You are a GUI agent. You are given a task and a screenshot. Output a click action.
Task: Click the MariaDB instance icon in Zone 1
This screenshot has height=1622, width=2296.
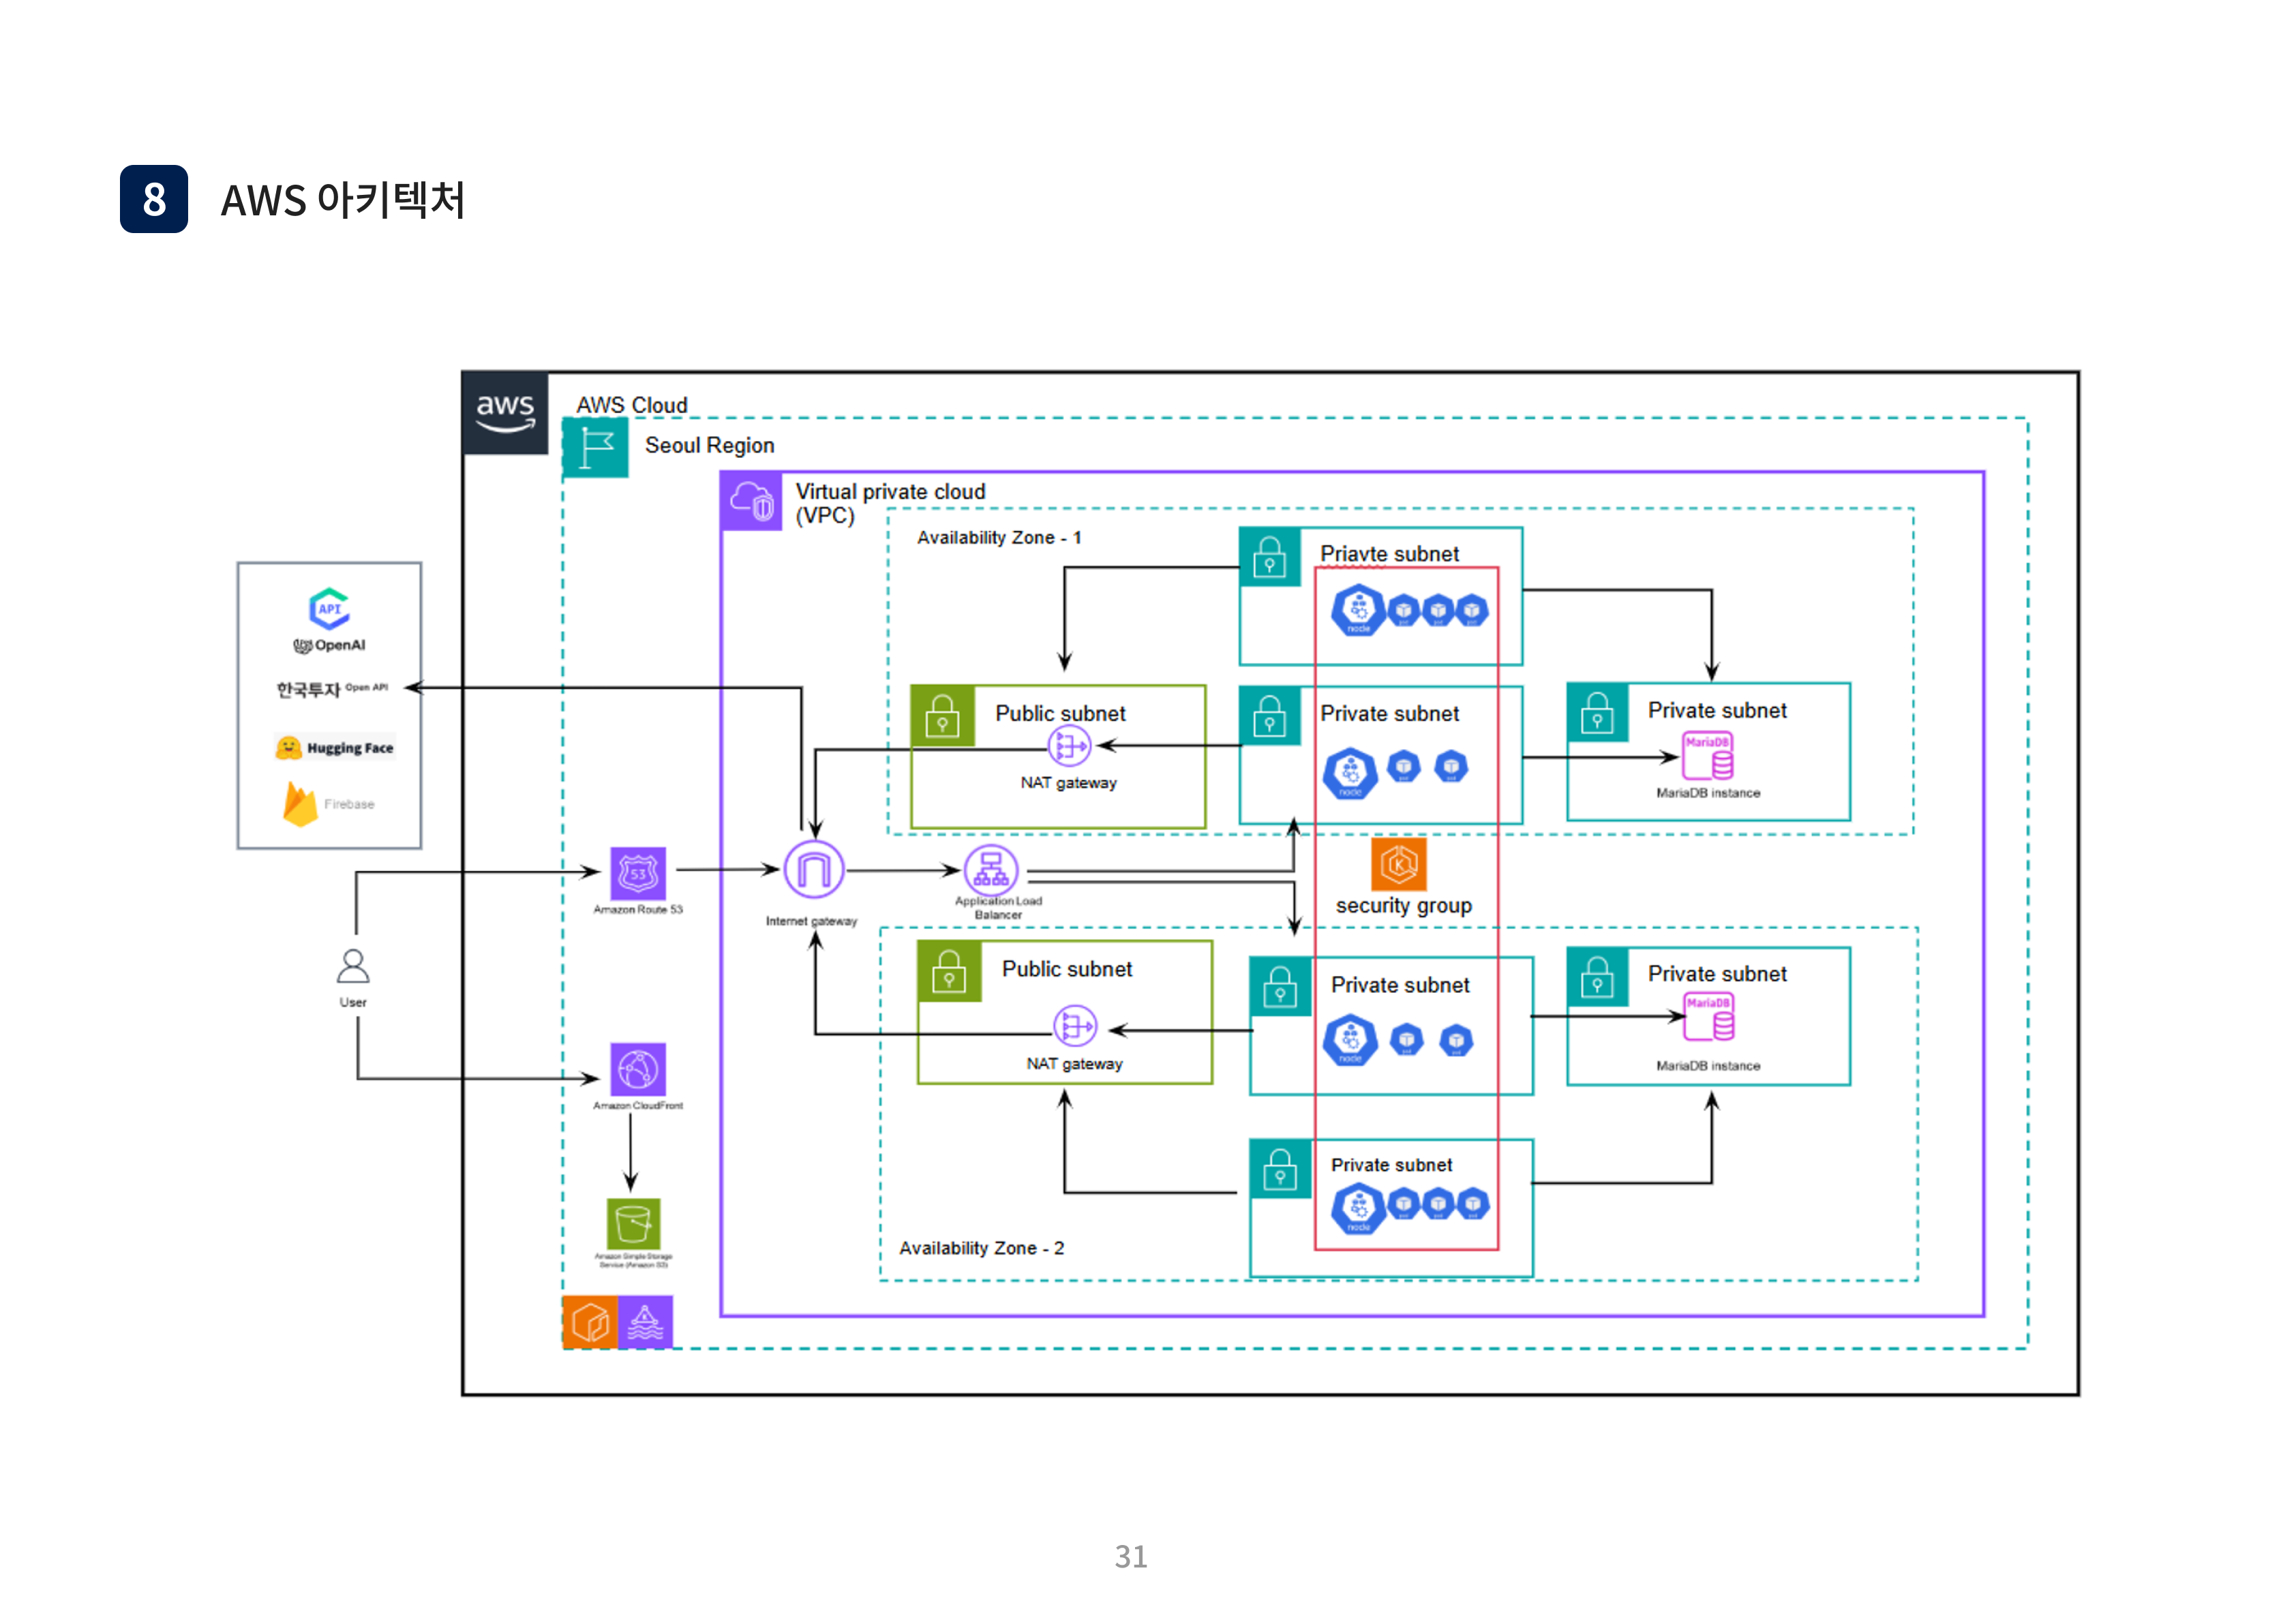tap(1707, 756)
